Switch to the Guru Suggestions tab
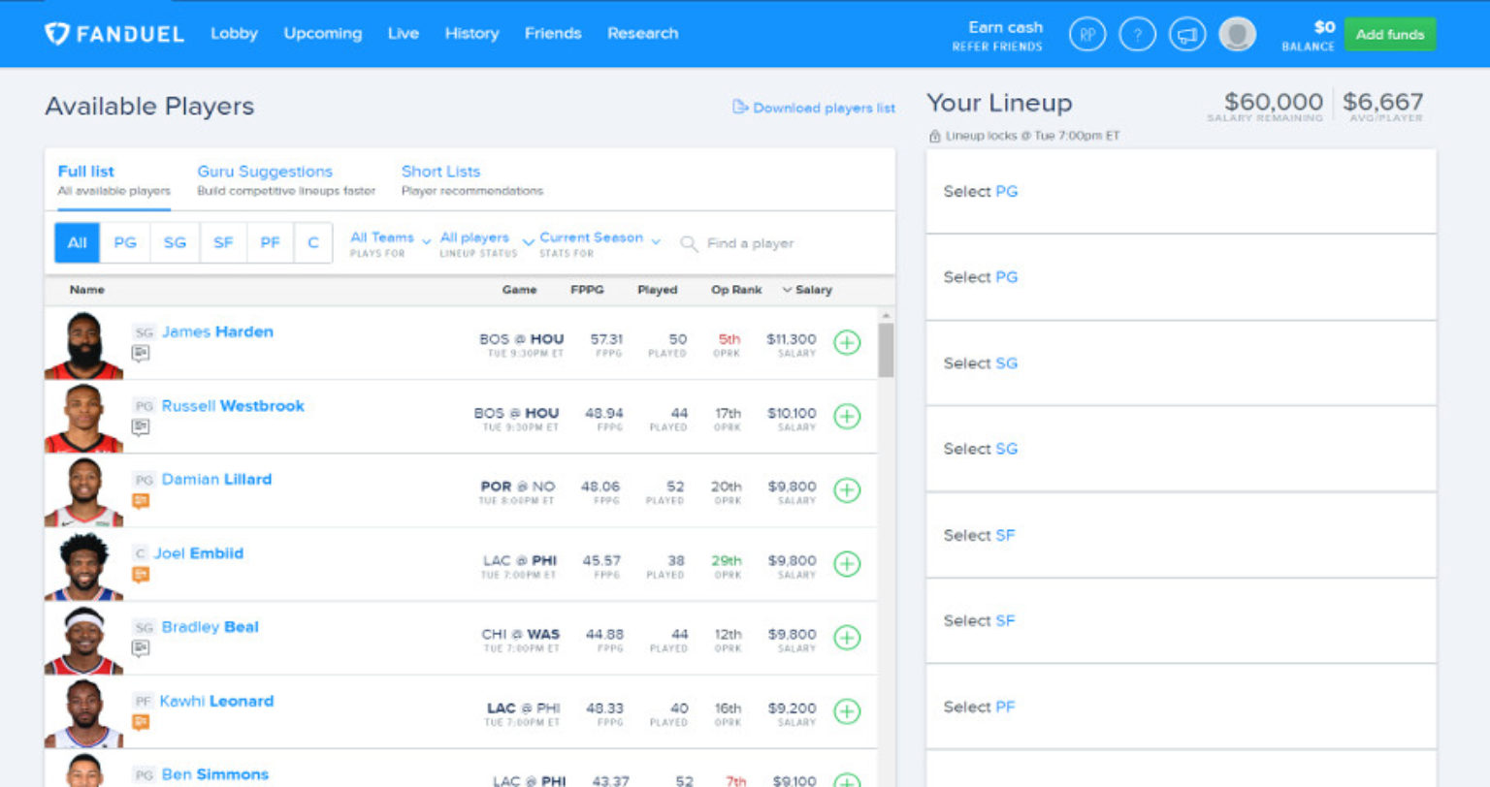The height and width of the screenshot is (787, 1490). pos(265,171)
